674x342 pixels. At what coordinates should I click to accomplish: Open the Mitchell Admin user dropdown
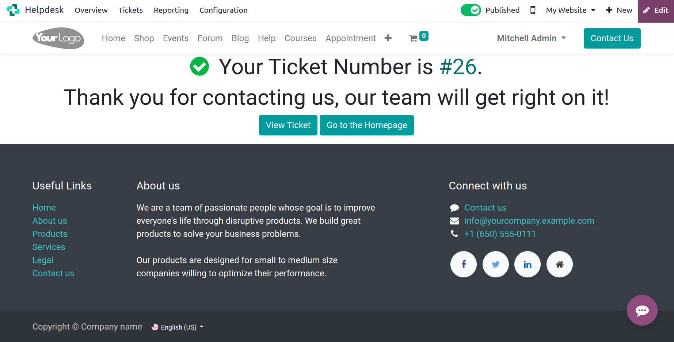click(x=532, y=38)
